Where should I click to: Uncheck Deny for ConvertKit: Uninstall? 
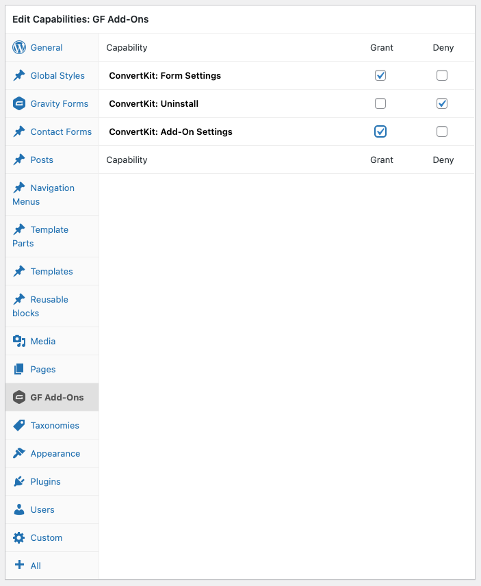[442, 103]
